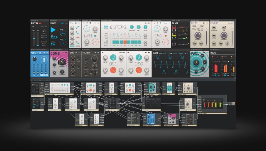This screenshot has height=151, width=266.
Task: Click the pause icon on first LFO
Action: [90, 23]
